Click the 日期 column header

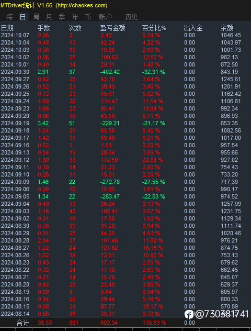7,28
